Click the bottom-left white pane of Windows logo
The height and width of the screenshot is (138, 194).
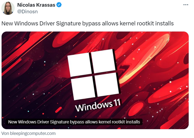pos(83,88)
